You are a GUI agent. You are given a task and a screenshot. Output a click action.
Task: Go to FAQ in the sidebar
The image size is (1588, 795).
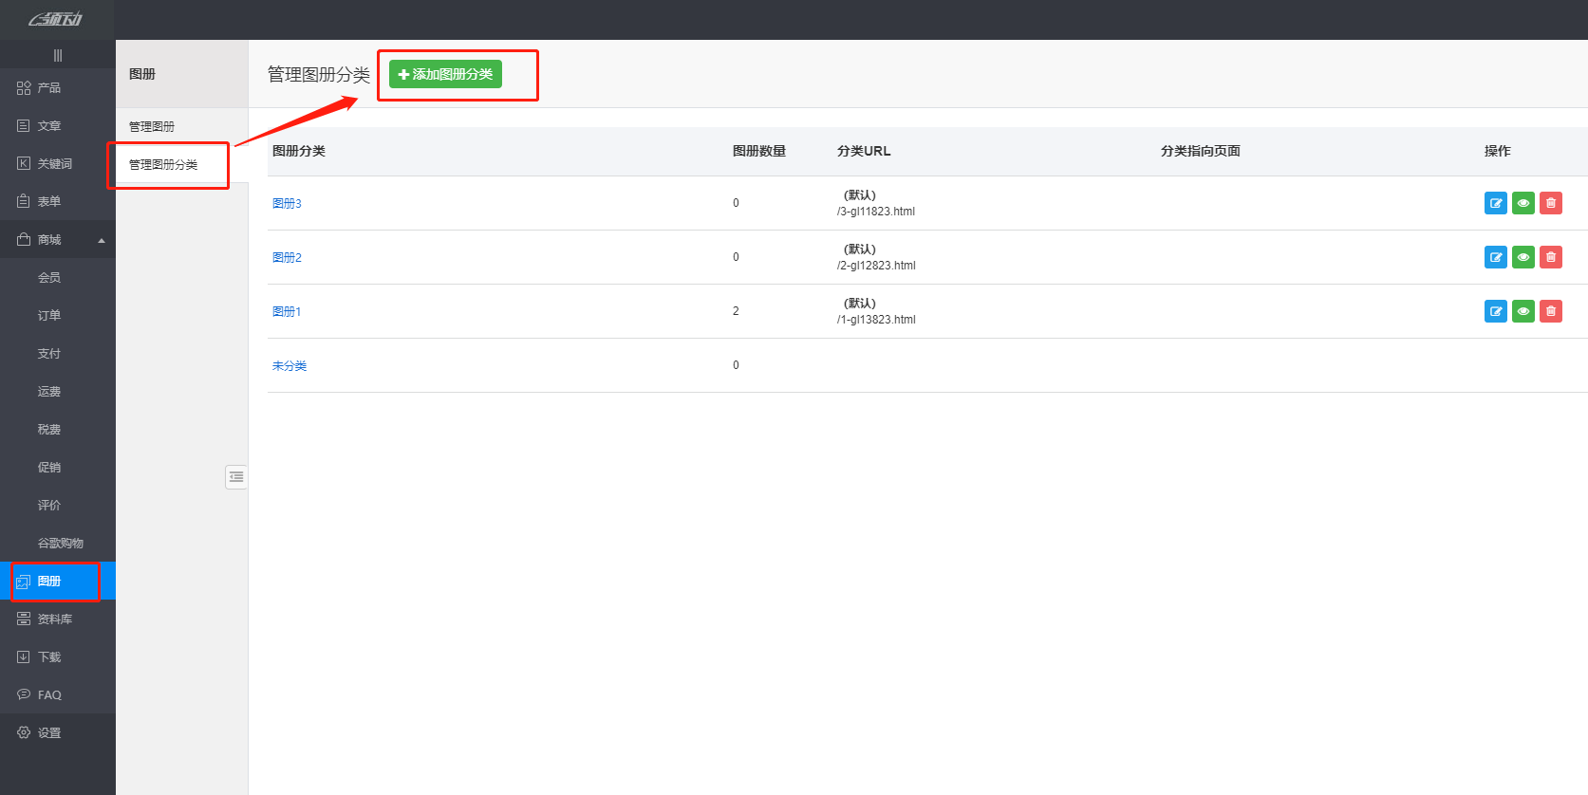pyautogui.click(x=49, y=695)
